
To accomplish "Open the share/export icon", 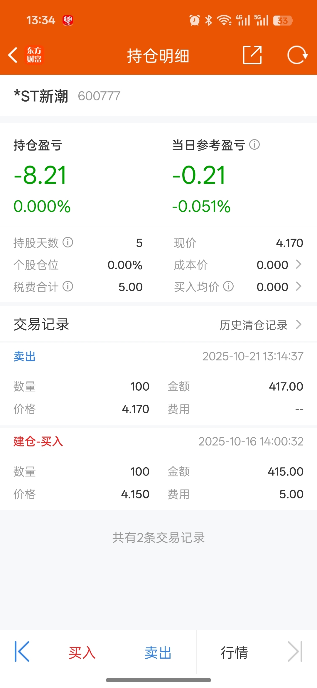I will pos(252,55).
